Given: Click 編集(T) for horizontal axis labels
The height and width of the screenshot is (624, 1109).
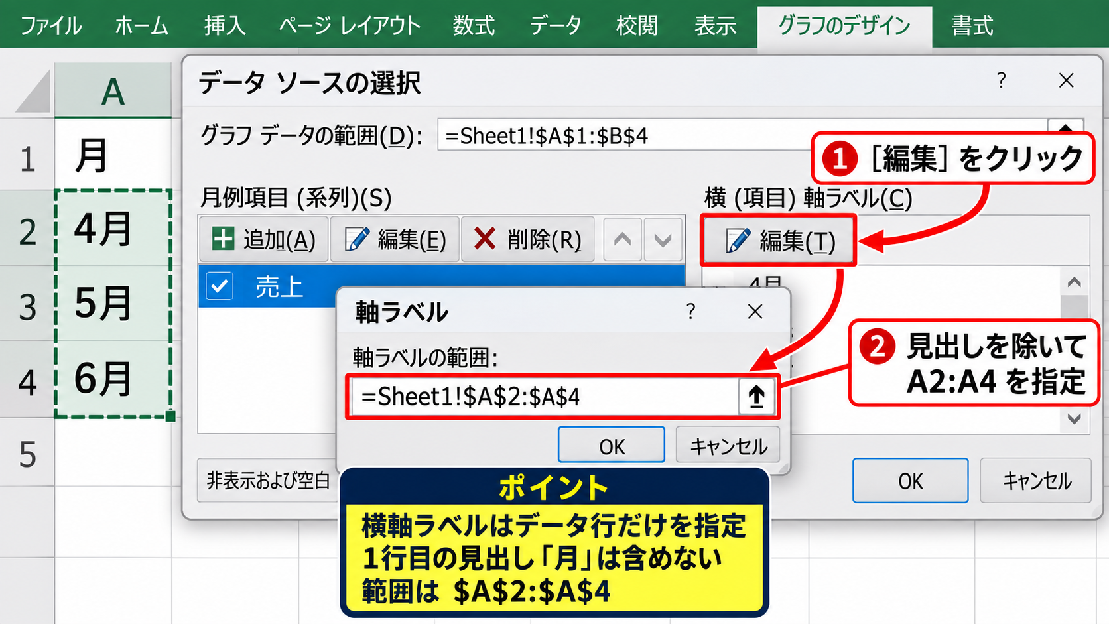Looking at the screenshot, I should [779, 241].
